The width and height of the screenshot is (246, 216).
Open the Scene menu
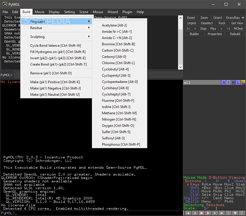pos(84,12)
